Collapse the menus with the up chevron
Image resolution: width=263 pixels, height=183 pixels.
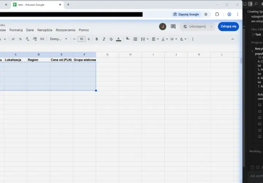pos(232,39)
